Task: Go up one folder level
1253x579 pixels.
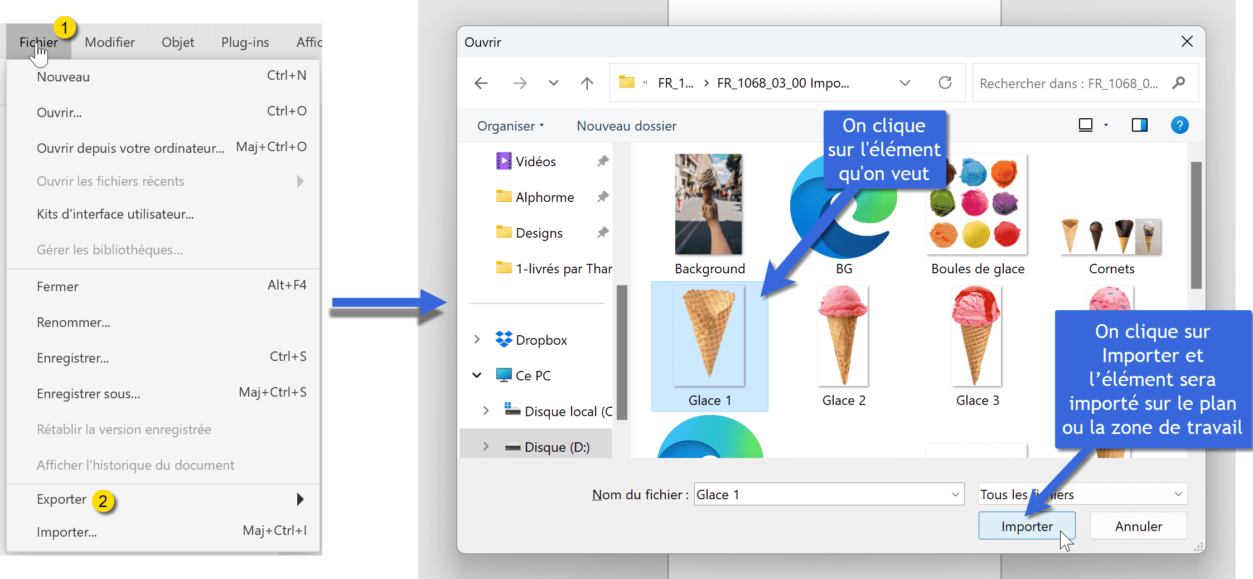Action: [x=587, y=83]
